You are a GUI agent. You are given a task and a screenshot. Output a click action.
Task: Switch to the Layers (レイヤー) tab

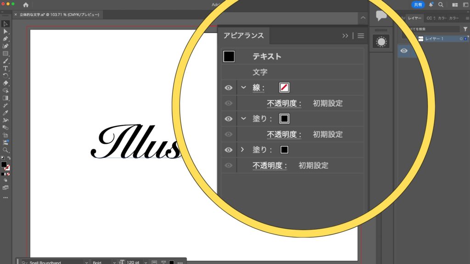tap(414, 18)
